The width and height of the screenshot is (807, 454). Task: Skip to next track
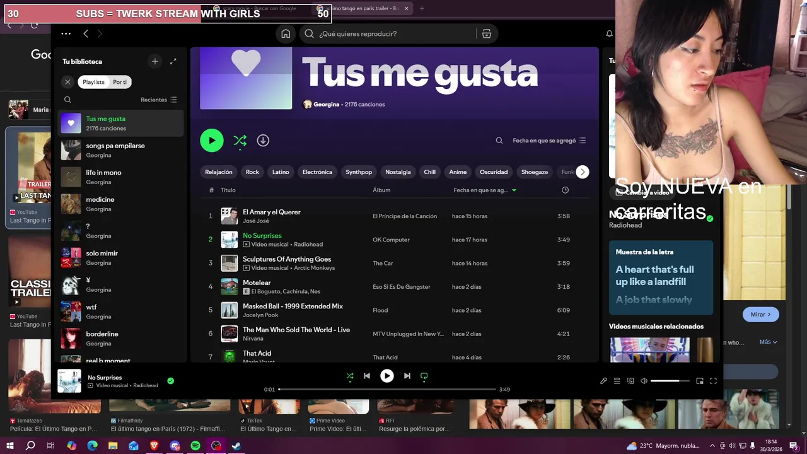[x=407, y=376]
